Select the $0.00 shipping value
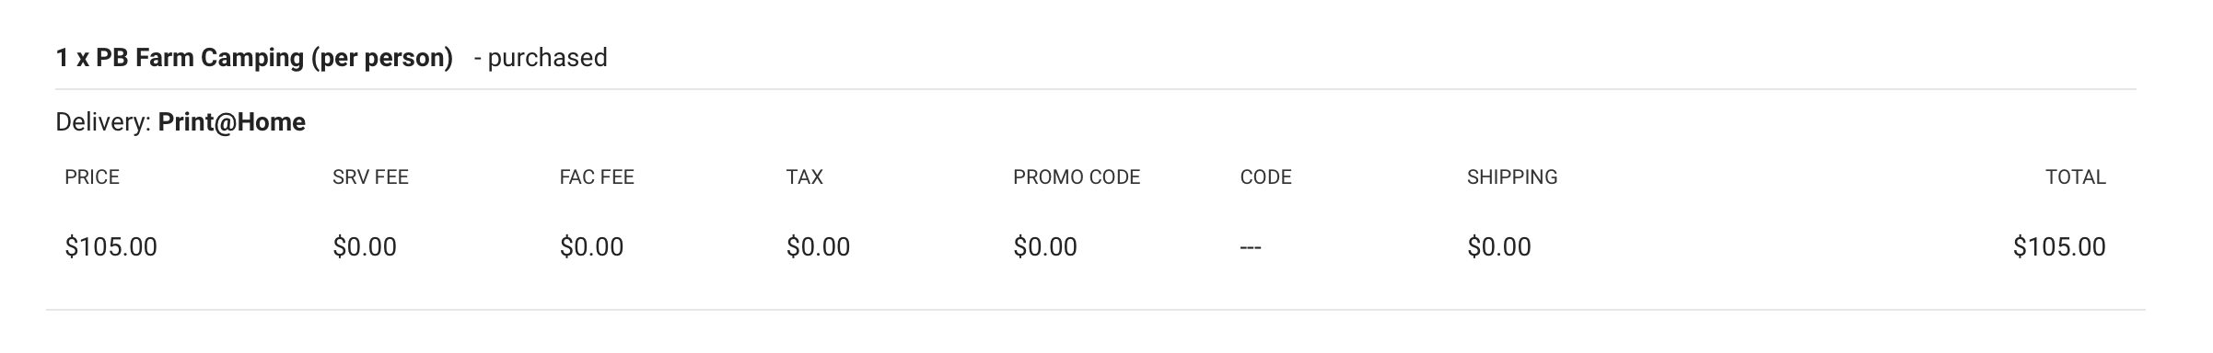Screen dimensions: 2213x353 pos(1499,247)
